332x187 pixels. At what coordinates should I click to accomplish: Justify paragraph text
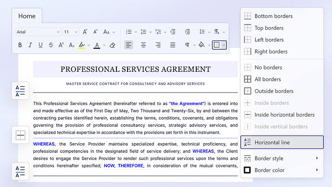173,45
